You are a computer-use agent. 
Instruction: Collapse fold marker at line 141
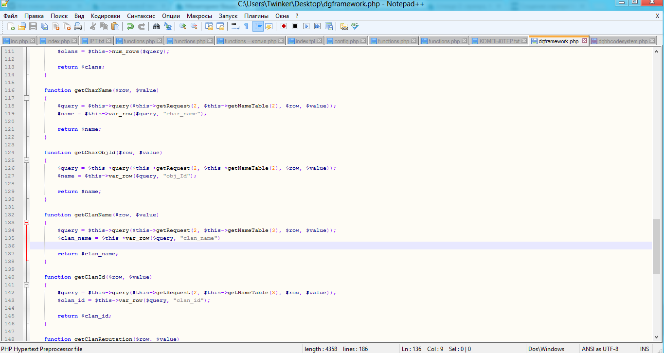click(27, 284)
